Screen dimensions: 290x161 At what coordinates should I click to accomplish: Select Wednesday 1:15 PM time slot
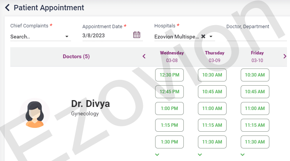(169, 125)
